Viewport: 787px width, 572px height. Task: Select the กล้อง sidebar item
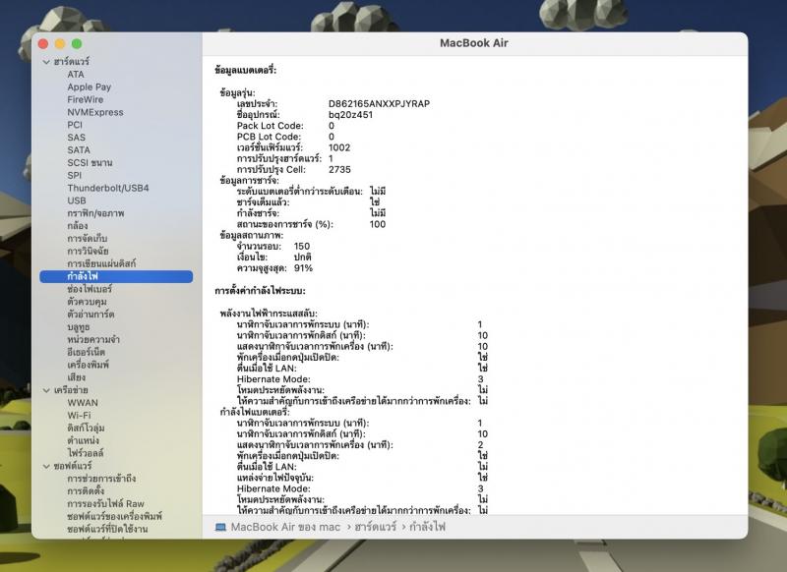(78, 226)
